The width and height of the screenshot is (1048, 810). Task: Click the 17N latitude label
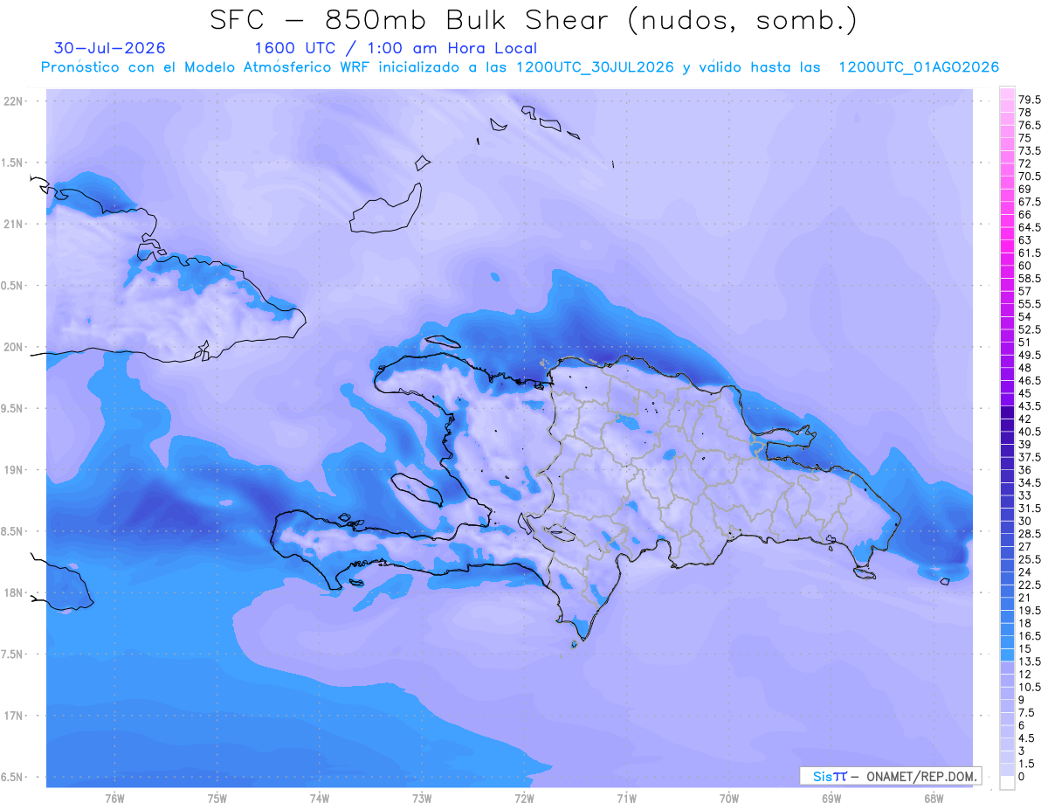pyautogui.click(x=14, y=716)
